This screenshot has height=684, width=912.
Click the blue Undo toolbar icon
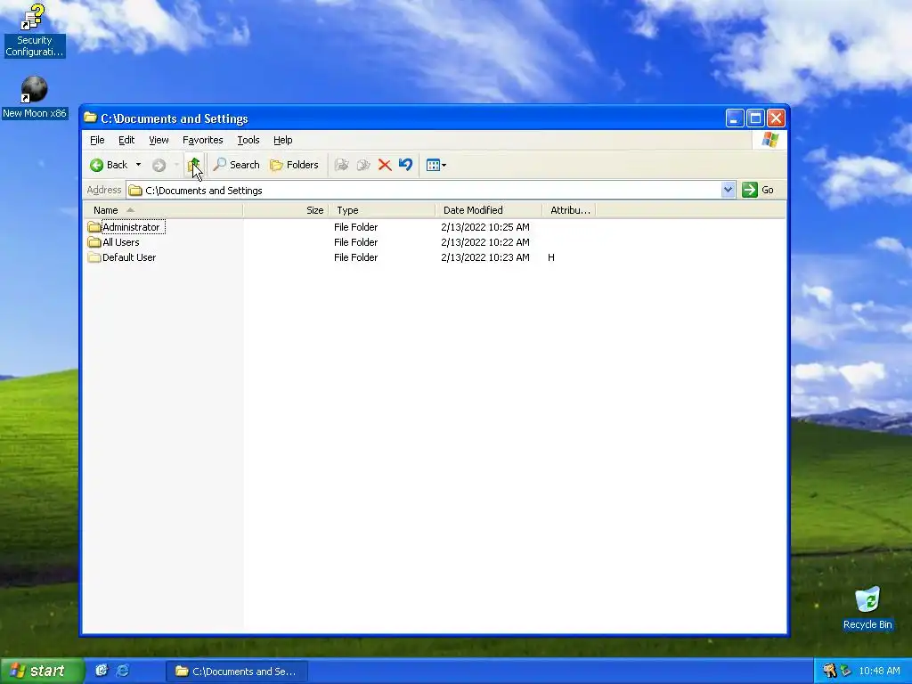(405, 165)
